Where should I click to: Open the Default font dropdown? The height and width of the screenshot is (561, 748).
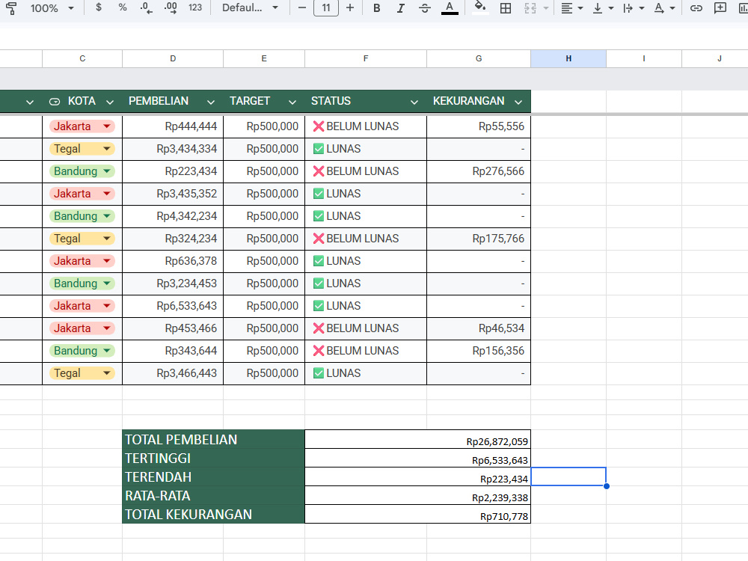pos(250,7)
